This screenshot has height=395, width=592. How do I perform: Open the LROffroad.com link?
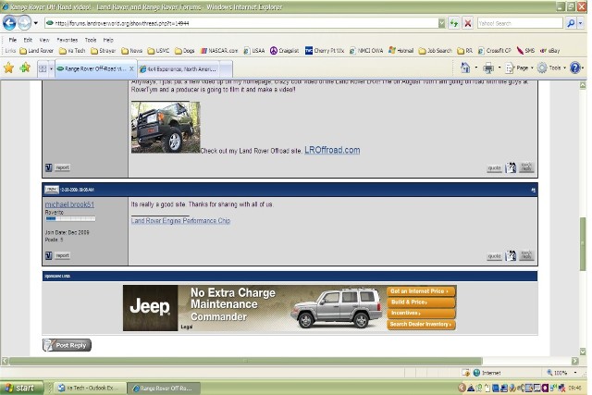[x=332, y=150]
